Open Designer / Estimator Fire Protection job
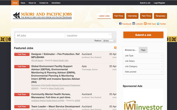This screenshot has width=177, height=110. 55,56
